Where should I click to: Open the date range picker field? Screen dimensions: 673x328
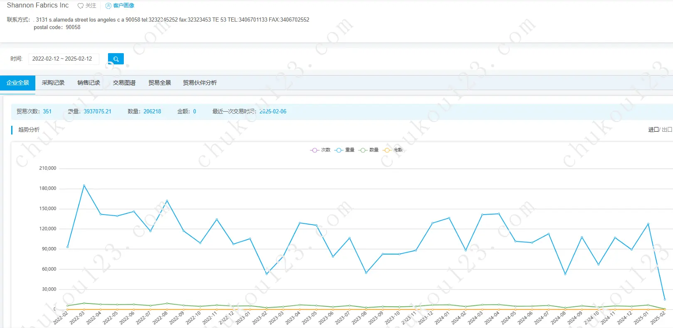(63, 59)
